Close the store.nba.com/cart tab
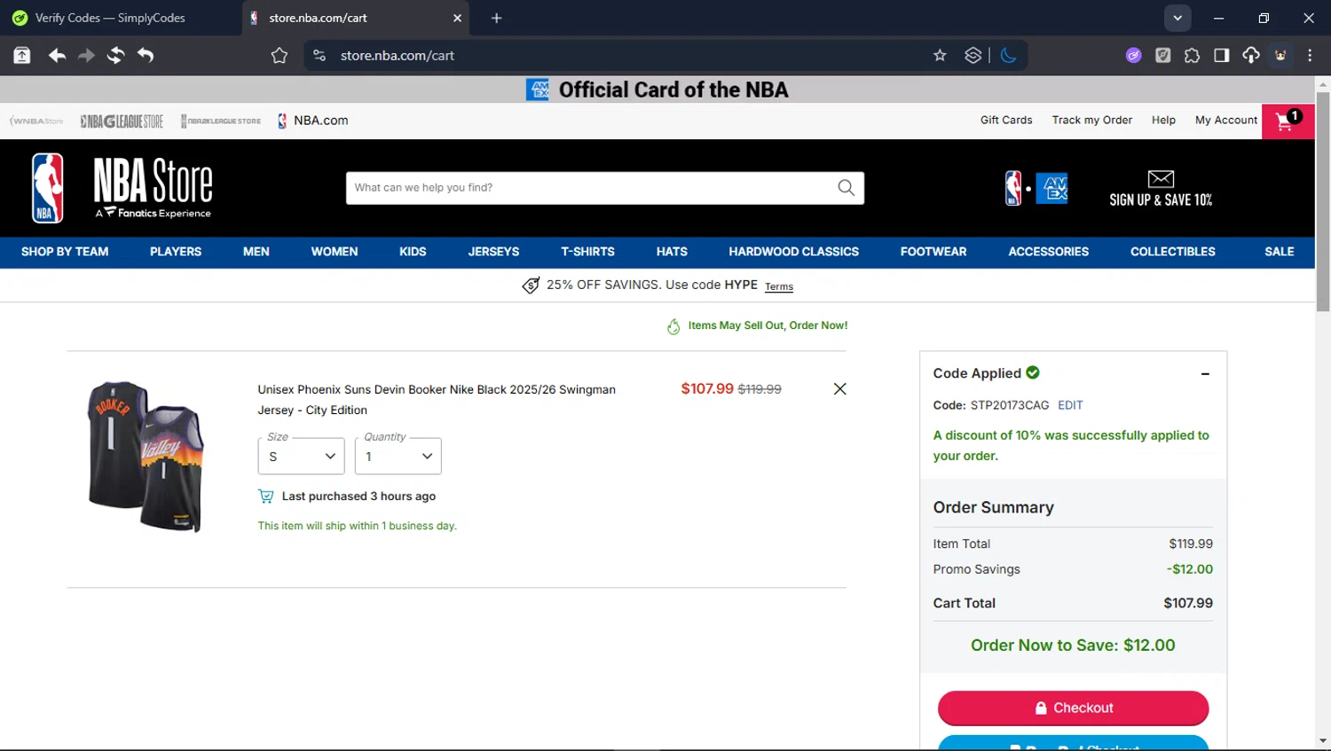Screen dimensions: 1331x751 pos(457,18)
